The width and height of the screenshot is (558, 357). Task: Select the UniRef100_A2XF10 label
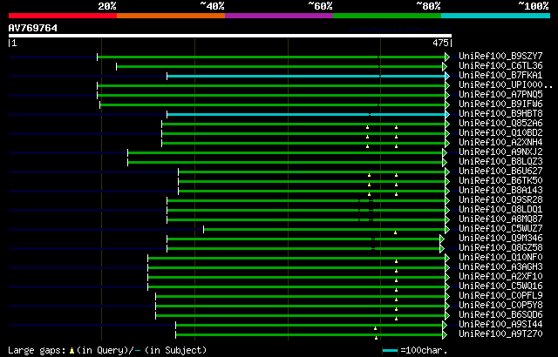[500, 277]
